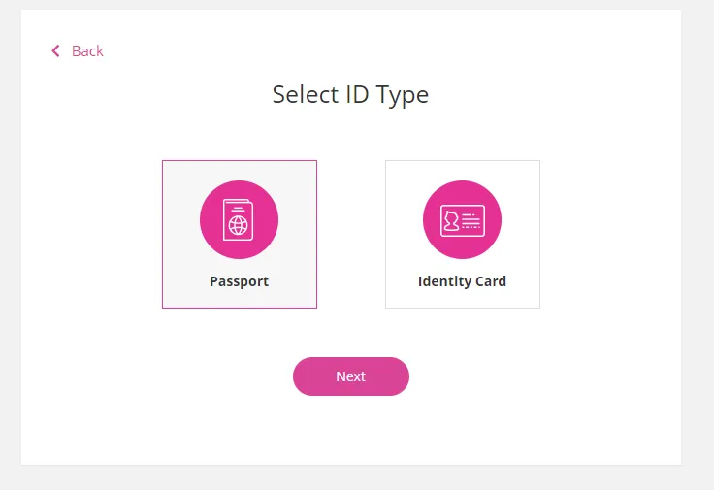Choose the pink identity card icon
The height and width of the screenshot is (490, 714).
[x=462, y=220]
